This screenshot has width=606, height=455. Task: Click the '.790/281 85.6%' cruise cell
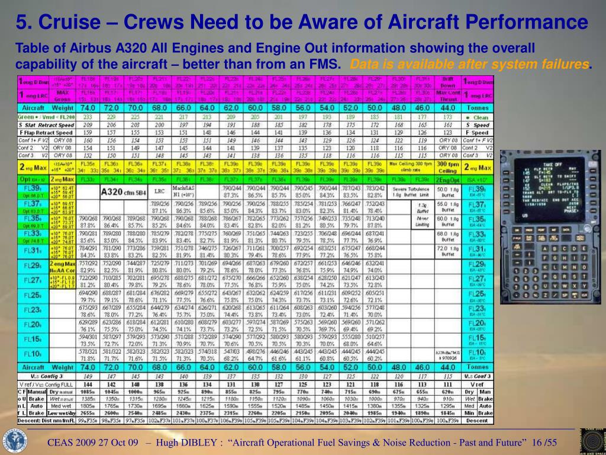(88, 236)
